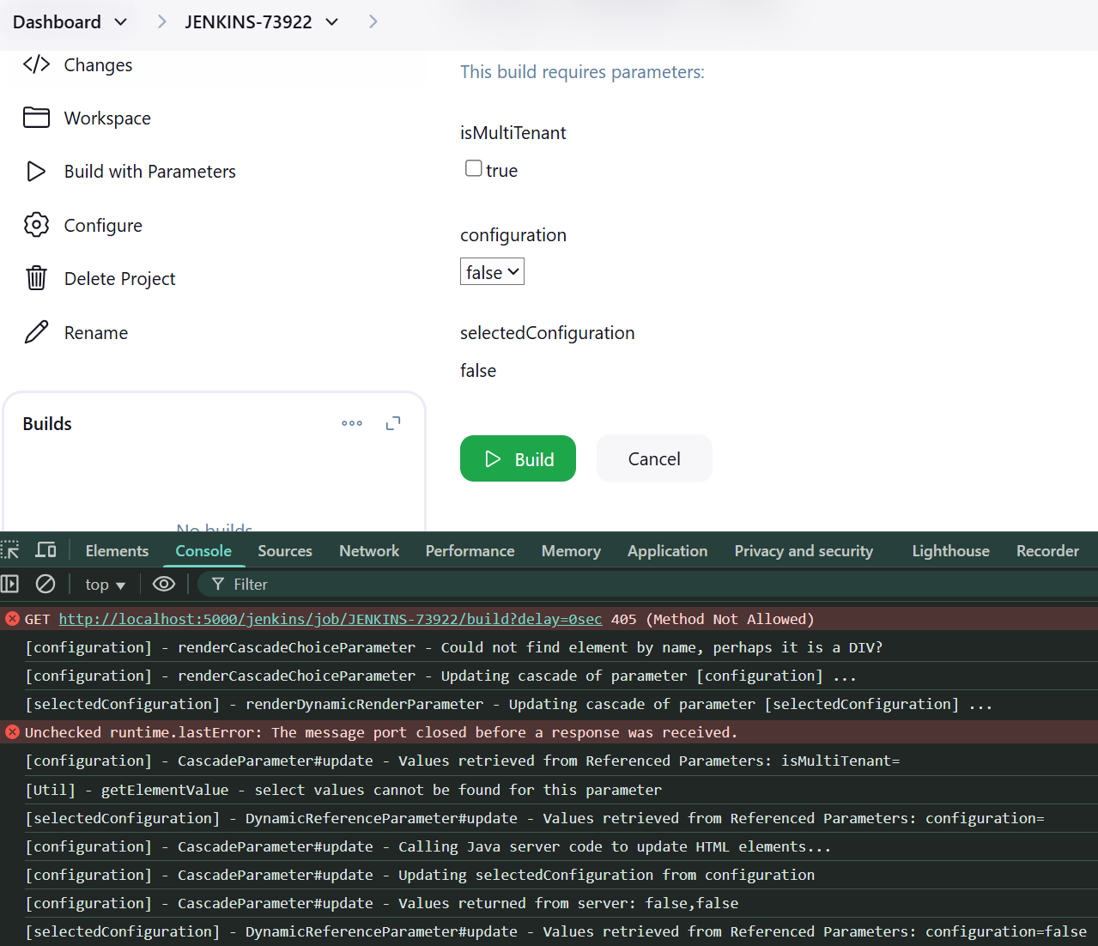Switch to the Elements tab in DevTools
Viewport: 1098px width, 946px height.
(117, 551)
